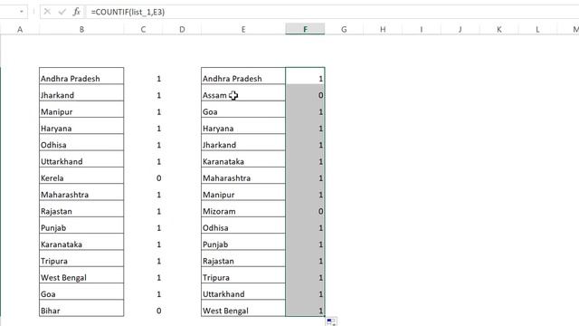Select the Goa cell in column E
This screenshot has width=579, height=326.
coord(243,109)
